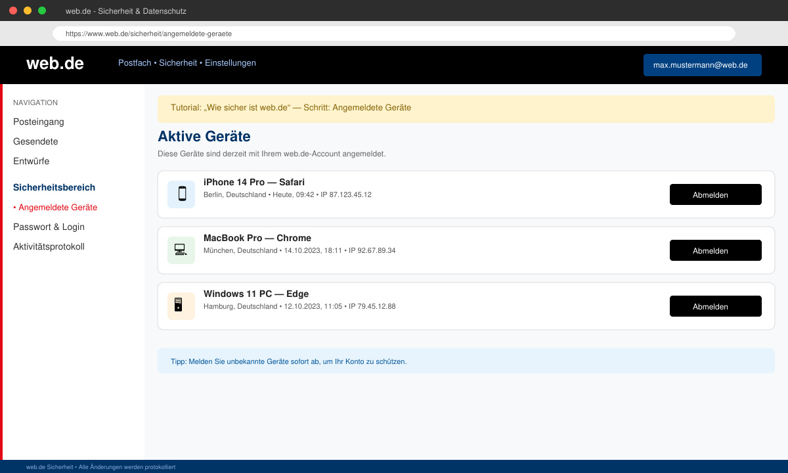Click the green maximize window button
This screenshot has height=473, width=788.
(x=42, y=11)
